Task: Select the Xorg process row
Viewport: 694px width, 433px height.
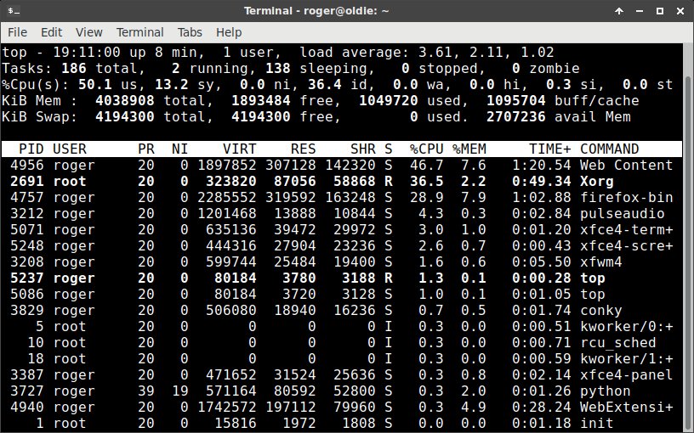Action: (342, 181)
